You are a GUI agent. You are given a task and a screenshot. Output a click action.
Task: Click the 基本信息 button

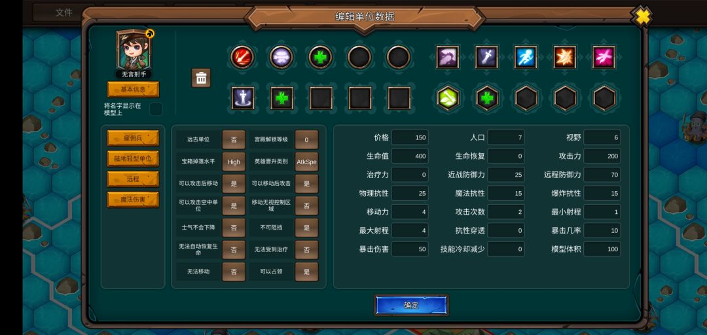[x=133, y=89]
